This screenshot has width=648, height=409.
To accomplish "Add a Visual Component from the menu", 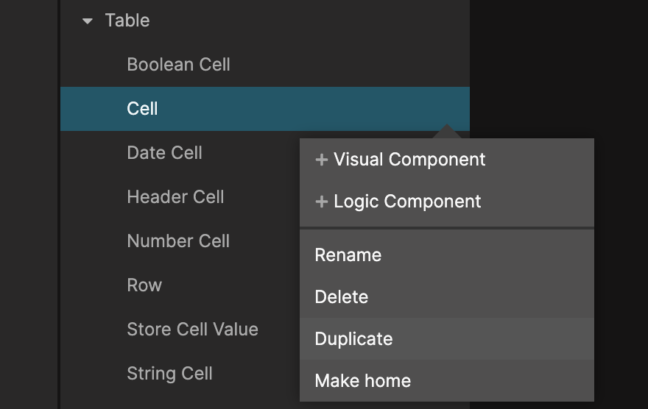I will [409, 160].
